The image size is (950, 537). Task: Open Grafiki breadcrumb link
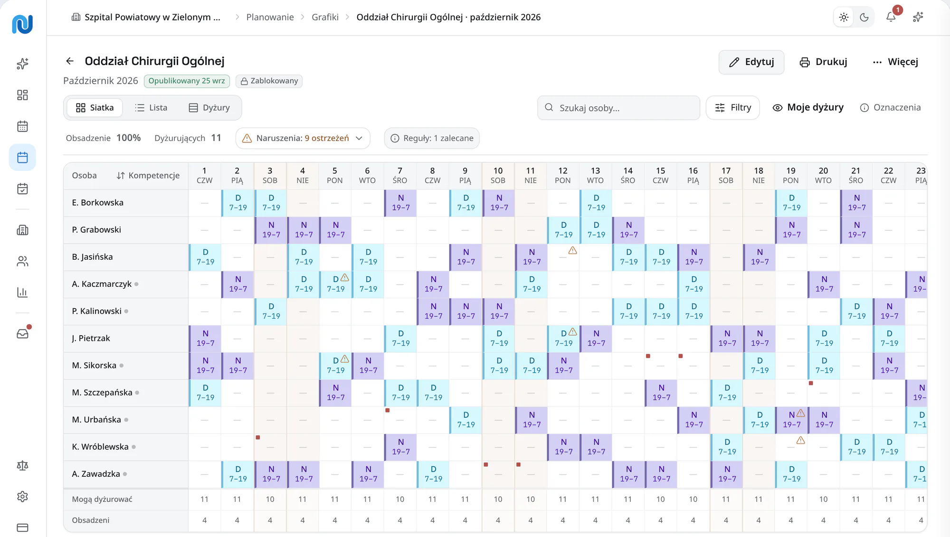coord(325,17)
